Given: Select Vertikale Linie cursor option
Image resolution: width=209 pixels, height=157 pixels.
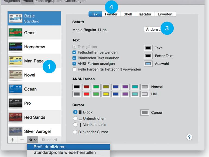Looking at the screenshot, I should coord(75,125).
